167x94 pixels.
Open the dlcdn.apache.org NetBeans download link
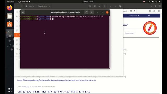[x=56, y=80]
